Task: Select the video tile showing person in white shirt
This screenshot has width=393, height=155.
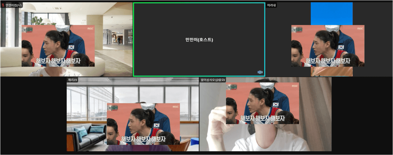Action: (265, 114)
